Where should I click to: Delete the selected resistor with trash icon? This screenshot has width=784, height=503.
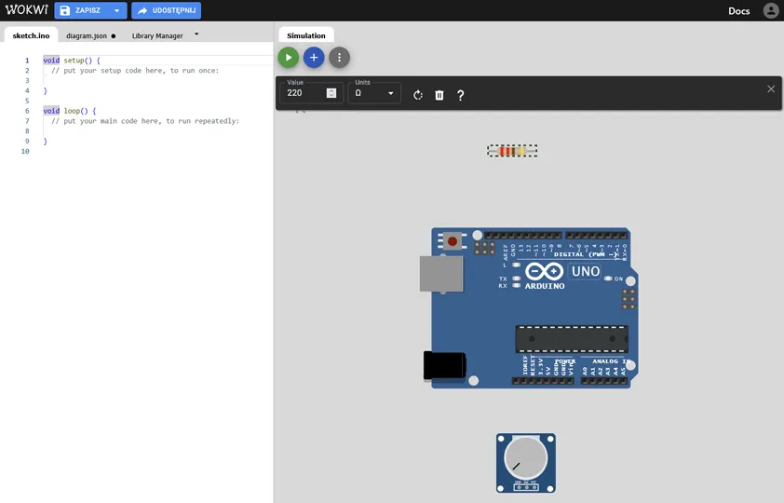[x=439, y=95]
